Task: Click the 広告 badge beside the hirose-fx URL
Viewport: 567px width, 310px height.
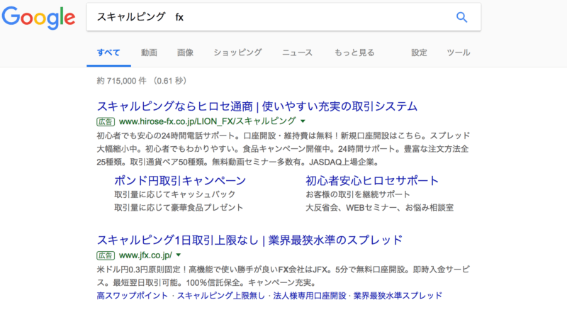Action: coord(106,122)
